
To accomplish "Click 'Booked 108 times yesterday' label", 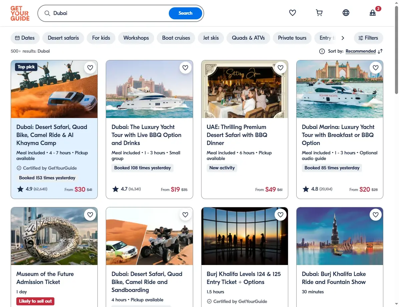I will [142, 168].
